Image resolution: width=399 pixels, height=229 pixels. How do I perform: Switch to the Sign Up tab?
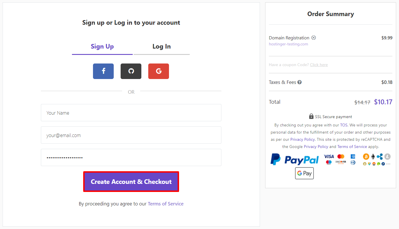tap(102, 47)
